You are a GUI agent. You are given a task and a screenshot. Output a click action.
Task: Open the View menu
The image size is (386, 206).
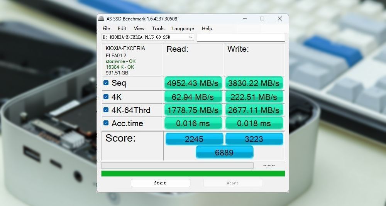(x=139, y=29)
